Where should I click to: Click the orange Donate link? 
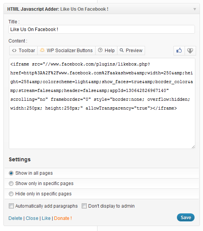[63, 218]
